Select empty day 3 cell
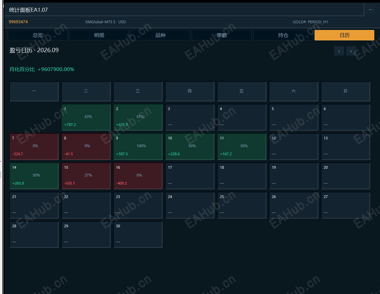Viewport: 380px width, 294px height. point(190,117)
